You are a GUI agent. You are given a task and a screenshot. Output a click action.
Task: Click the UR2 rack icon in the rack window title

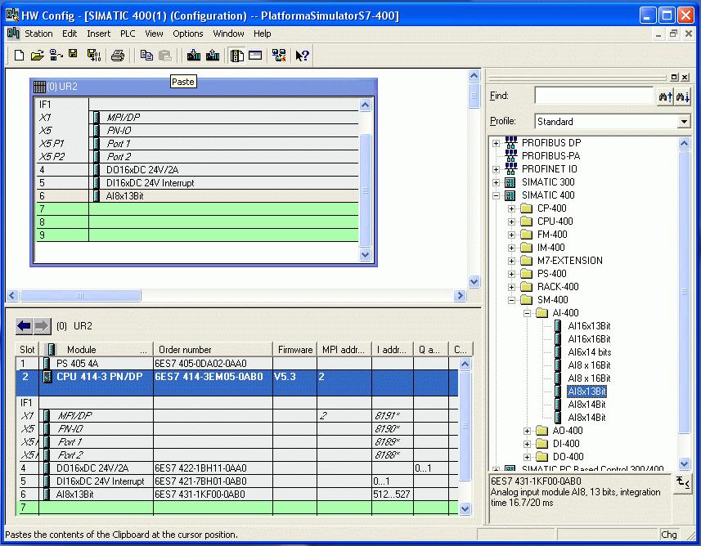point(39,87)
